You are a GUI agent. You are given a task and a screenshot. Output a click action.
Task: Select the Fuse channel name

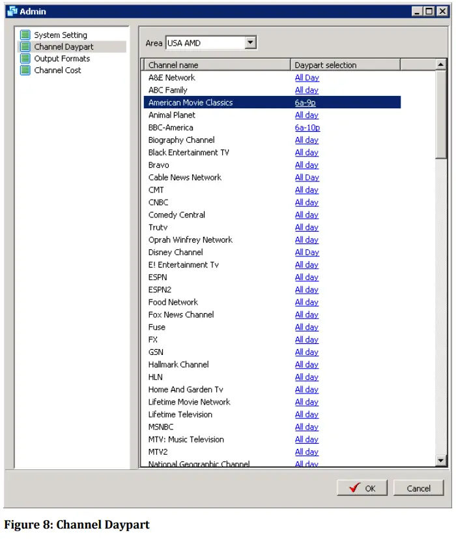[156, 327]
